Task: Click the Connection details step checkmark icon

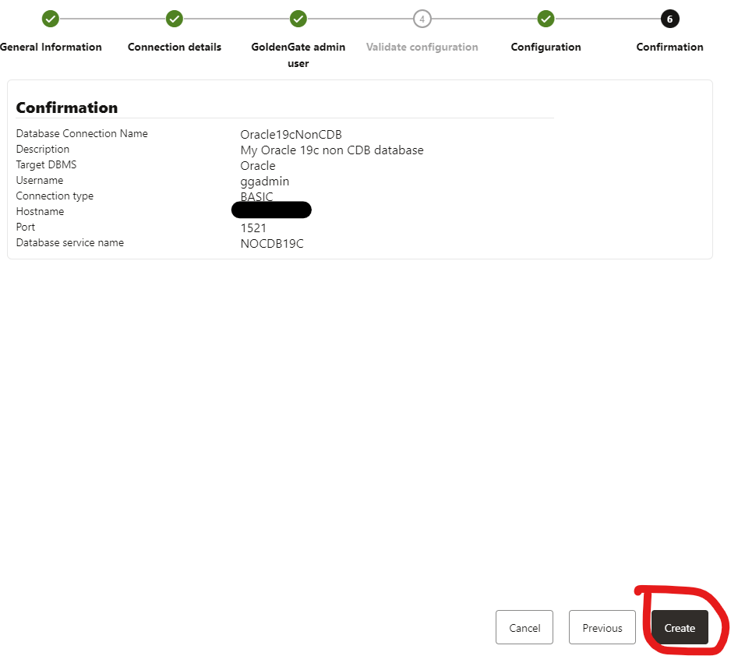Action: pos(175,19)
